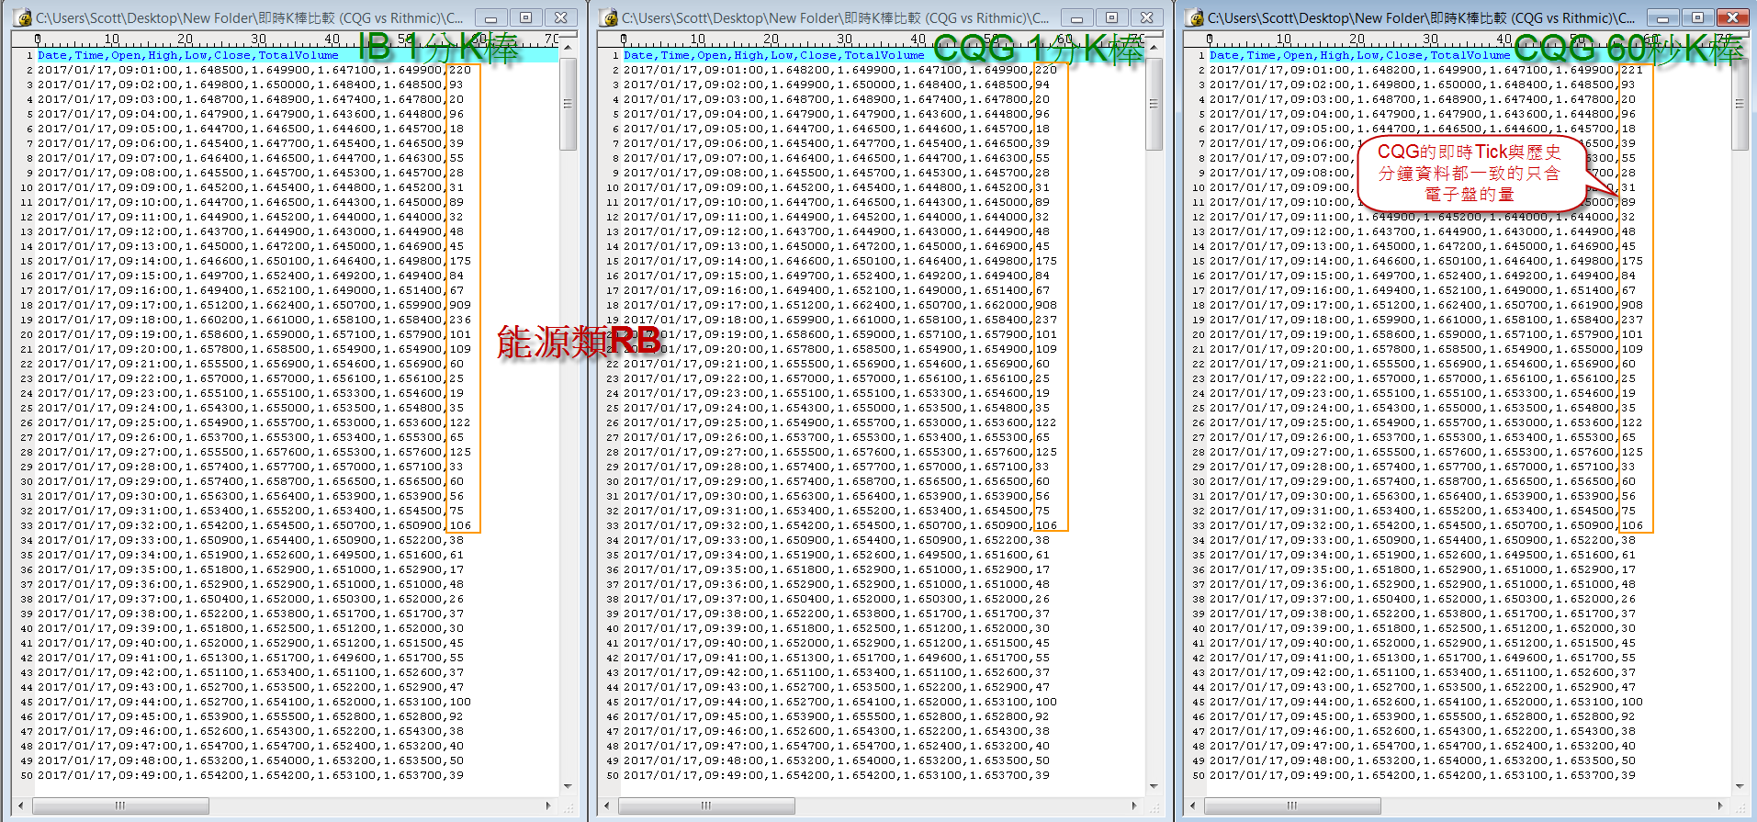Click the column ruler in left window
The width and height of the screenshot is (1757, 822).
(x=285, y=39)
